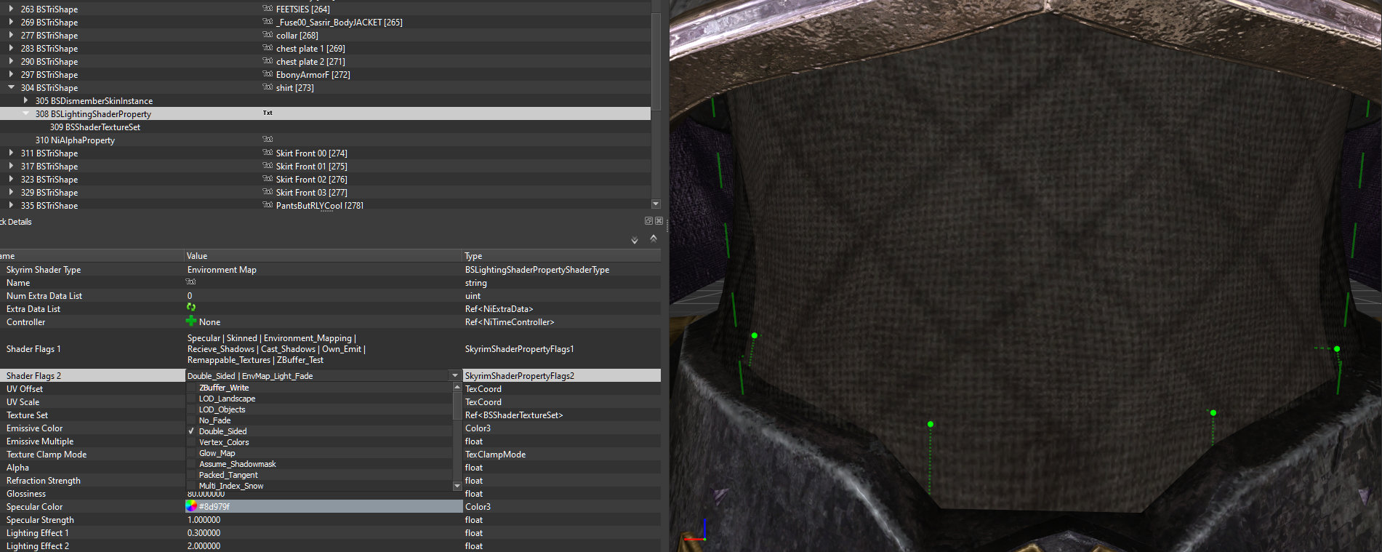Check ZBuffer_Write in the flags list
This screenshot has width=1382, height=552.
pos(192,388)
